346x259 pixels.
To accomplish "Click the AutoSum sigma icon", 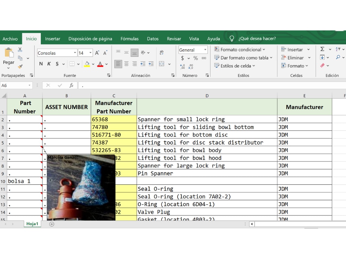I will coord(322,49).
